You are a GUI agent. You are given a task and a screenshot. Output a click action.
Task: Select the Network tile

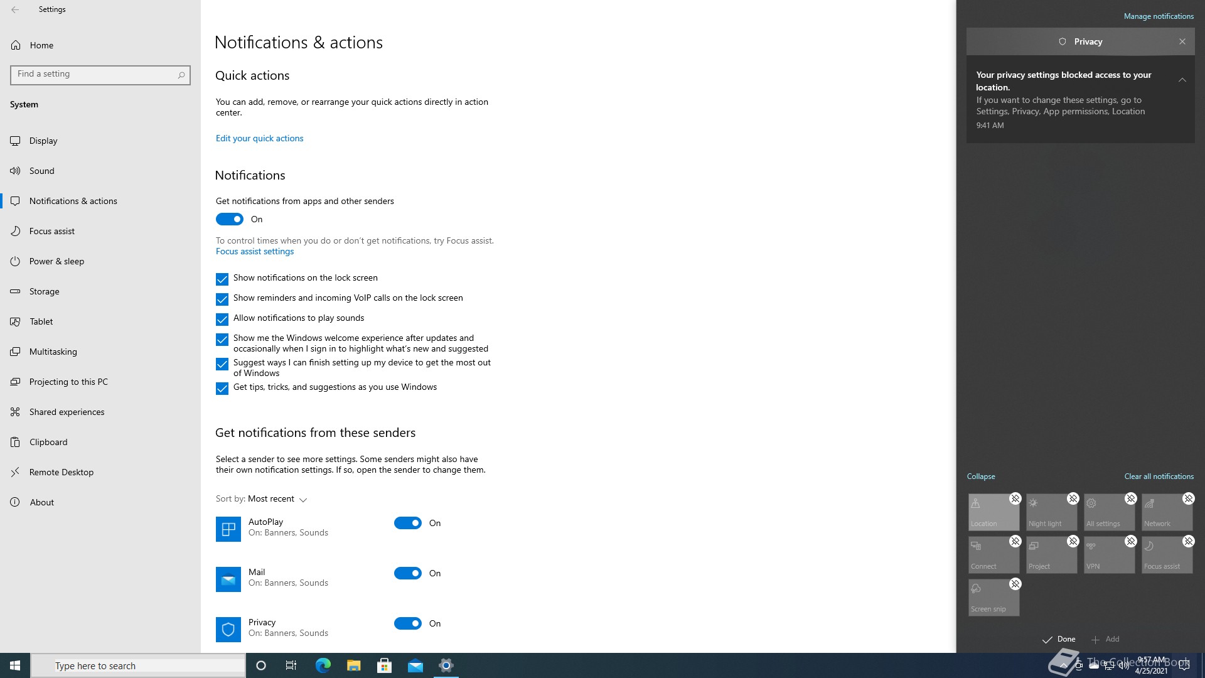tap(1167, 512)
